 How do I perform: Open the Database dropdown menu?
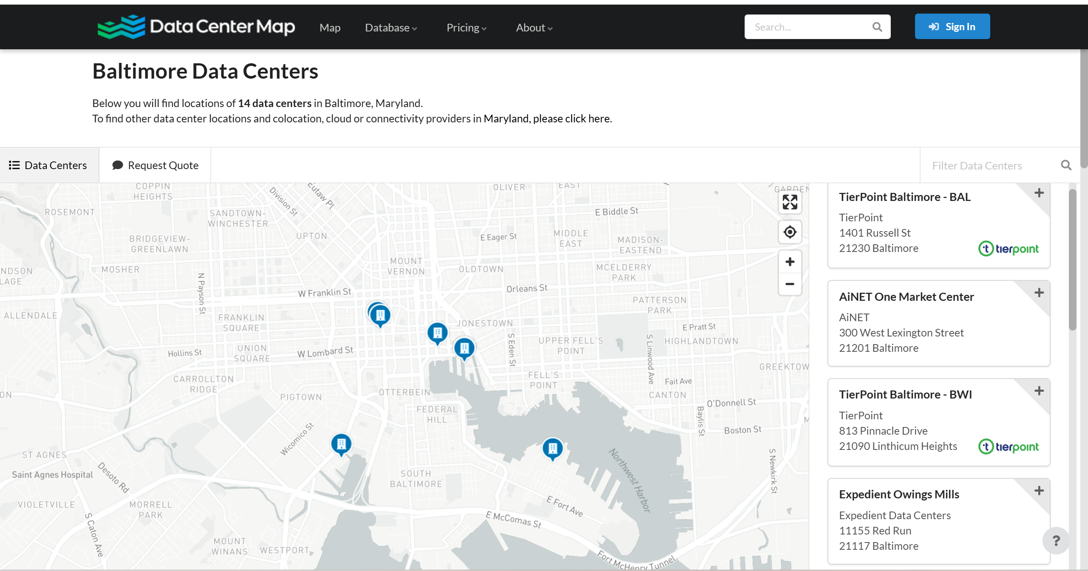(x=391, y=28)
